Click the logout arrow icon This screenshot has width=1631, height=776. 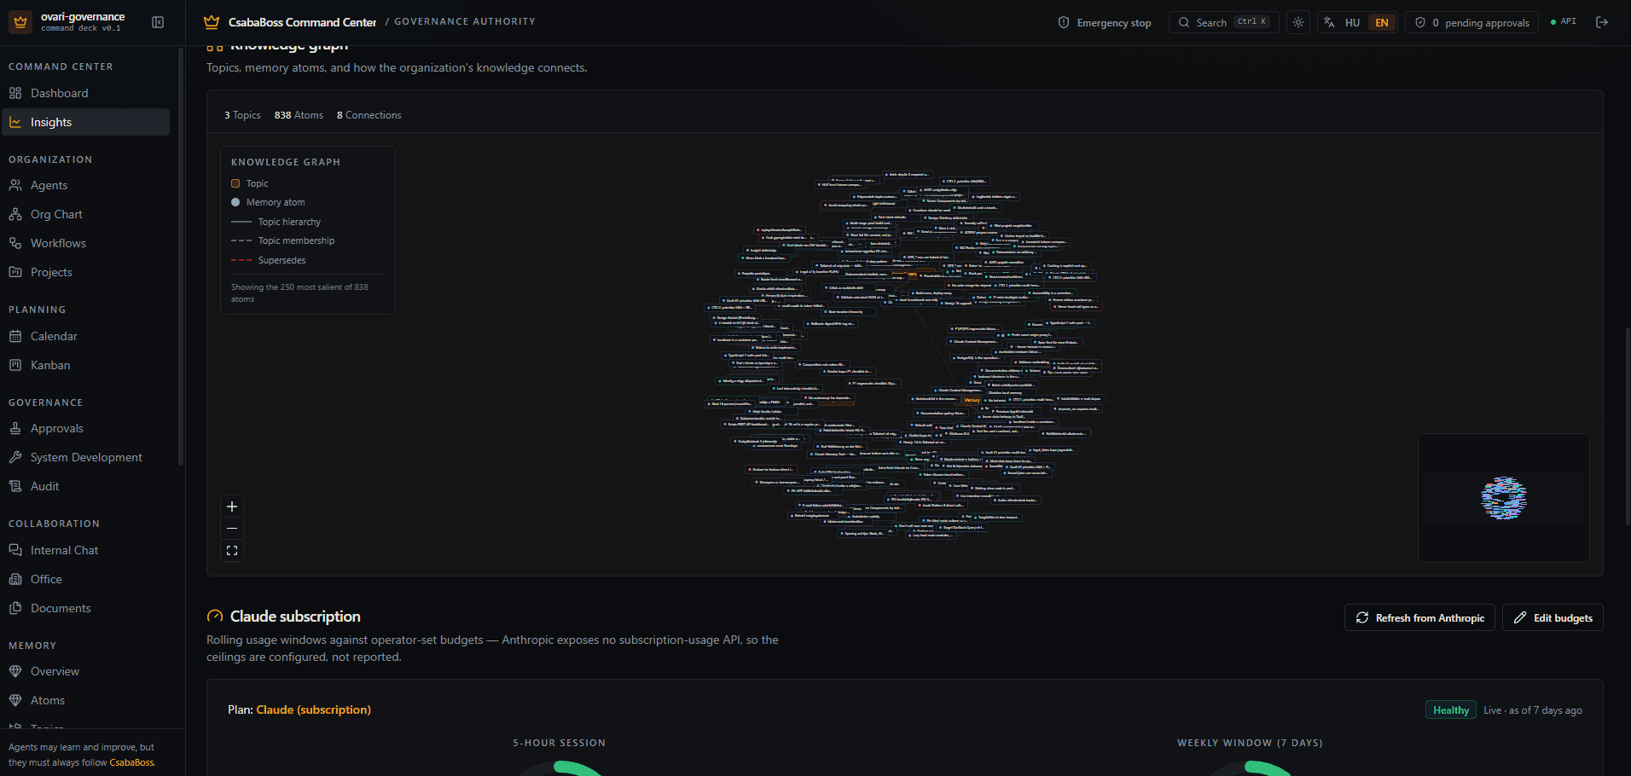pos(1602,22)
